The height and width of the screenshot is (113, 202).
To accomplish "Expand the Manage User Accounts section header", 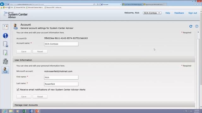I will pyautogui.click(x=104, y=105).
